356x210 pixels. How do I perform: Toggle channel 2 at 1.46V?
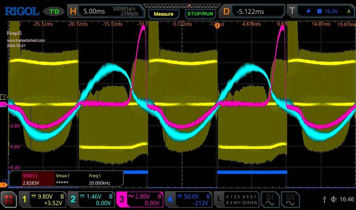click(x=91, y=199)
